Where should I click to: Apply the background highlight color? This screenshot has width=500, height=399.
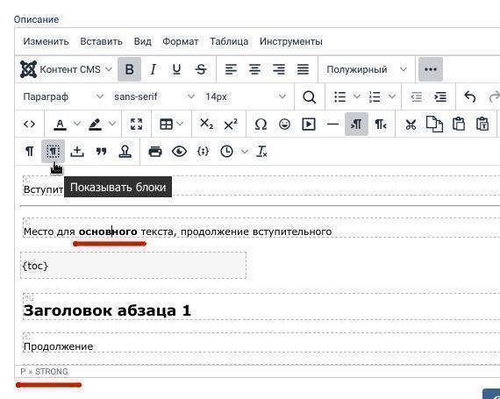95,124
